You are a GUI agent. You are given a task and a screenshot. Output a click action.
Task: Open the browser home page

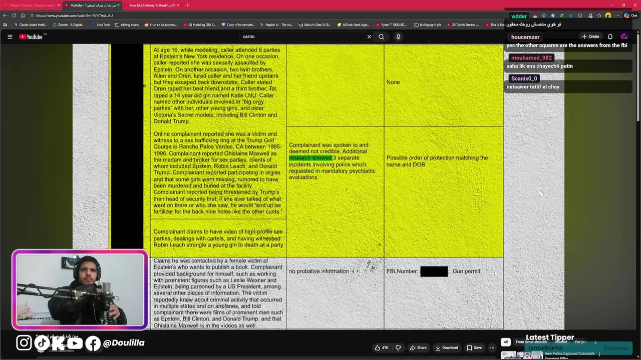23,15
